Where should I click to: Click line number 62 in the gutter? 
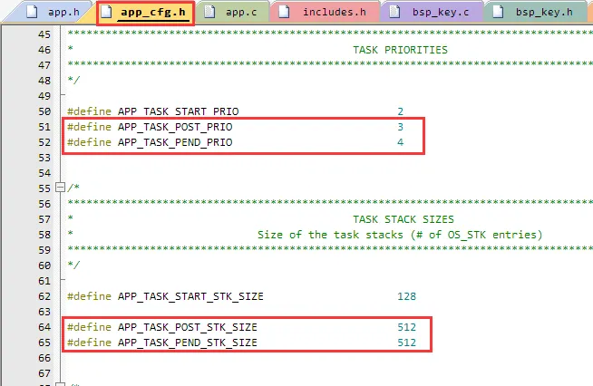(x=40, y=296)
